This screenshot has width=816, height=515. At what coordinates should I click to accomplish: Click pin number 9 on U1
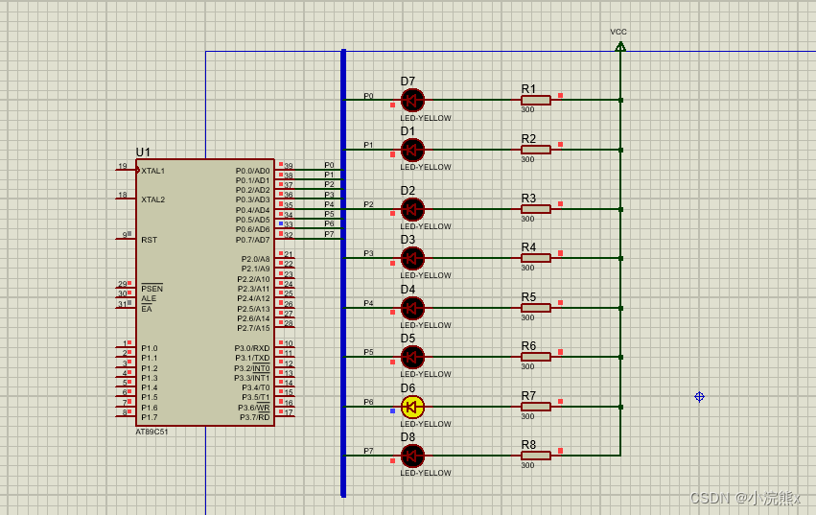pos(125,235)
